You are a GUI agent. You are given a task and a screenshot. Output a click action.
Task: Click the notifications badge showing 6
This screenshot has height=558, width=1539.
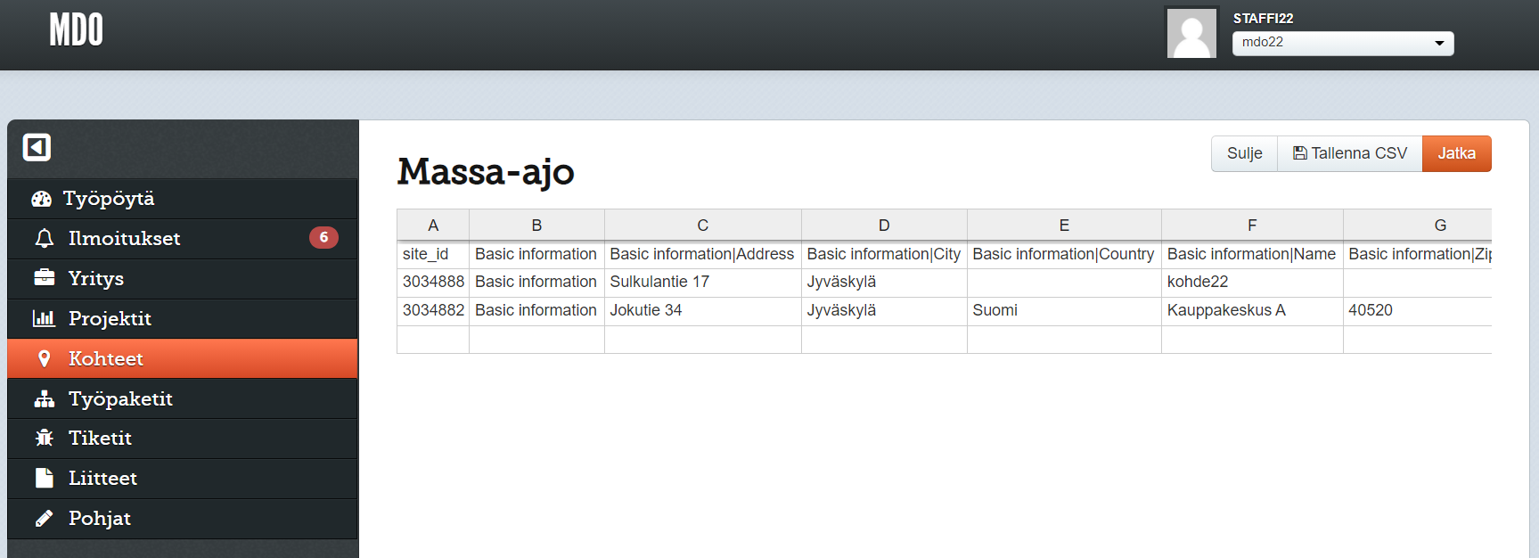point(323,237)
